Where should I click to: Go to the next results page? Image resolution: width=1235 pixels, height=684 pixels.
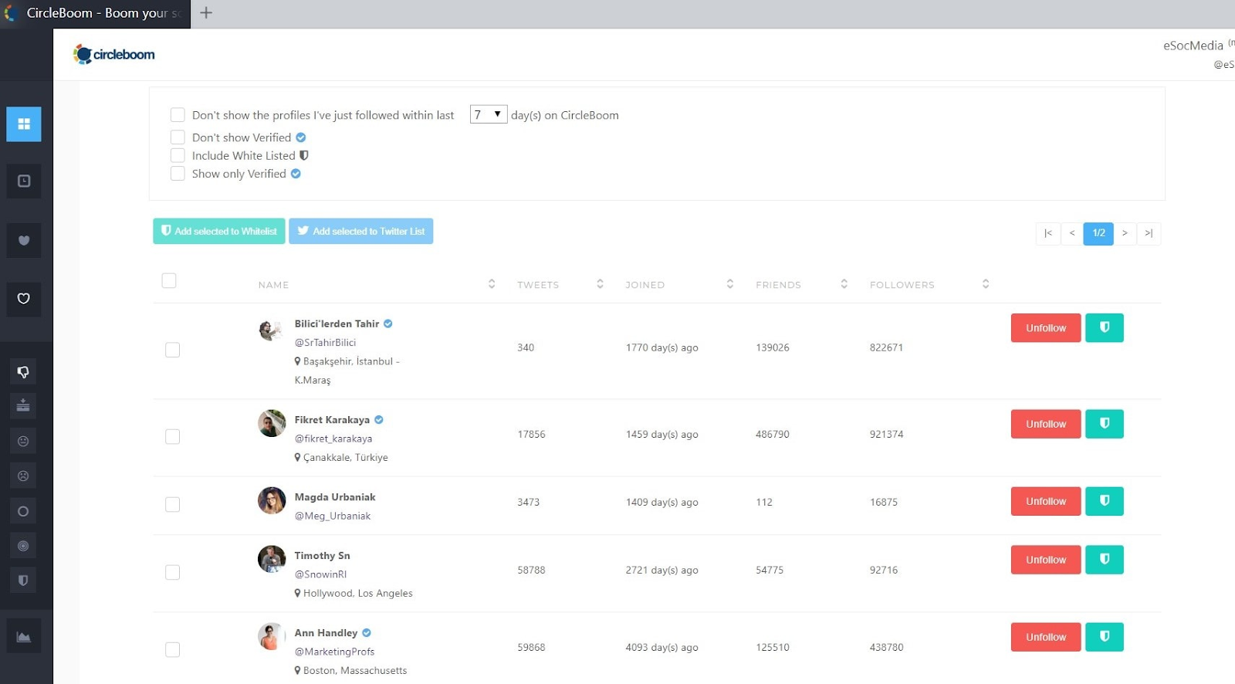click(1125, 233)
